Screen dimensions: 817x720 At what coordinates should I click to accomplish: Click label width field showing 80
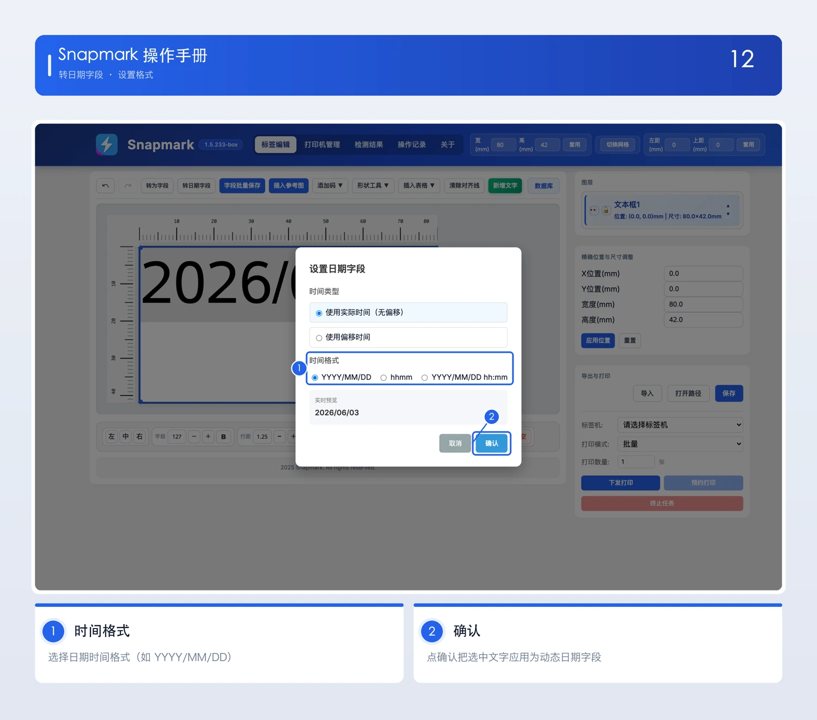tap(503, 145)
